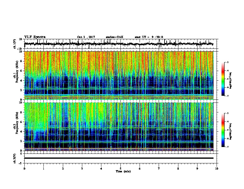Click the "-3" tick on ch.1 color bar
The image size is (244, 189).
pos(227,62)
